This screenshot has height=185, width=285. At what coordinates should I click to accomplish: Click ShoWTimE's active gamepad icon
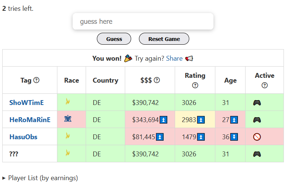pyautogui.click(x=257, y=102)
